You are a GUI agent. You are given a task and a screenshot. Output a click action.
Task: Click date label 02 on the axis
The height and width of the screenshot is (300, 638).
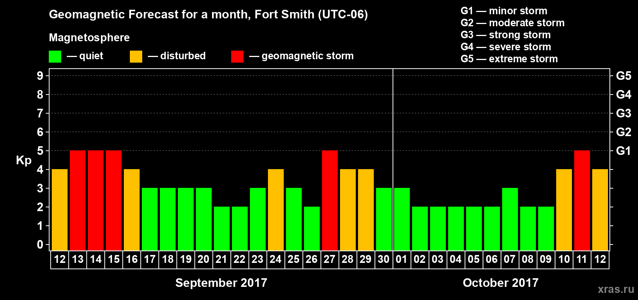coord(420,259)
